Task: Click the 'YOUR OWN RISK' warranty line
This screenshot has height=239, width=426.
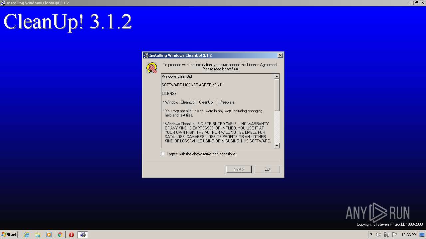Action: pyautogui.click(x=215, y=132)
